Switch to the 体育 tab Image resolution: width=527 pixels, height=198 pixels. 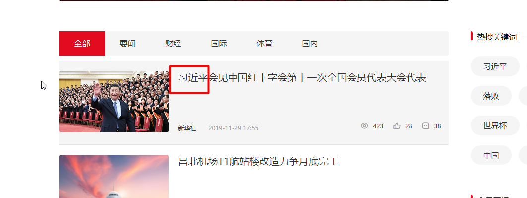pyautogui.click(x=265, y=43)
